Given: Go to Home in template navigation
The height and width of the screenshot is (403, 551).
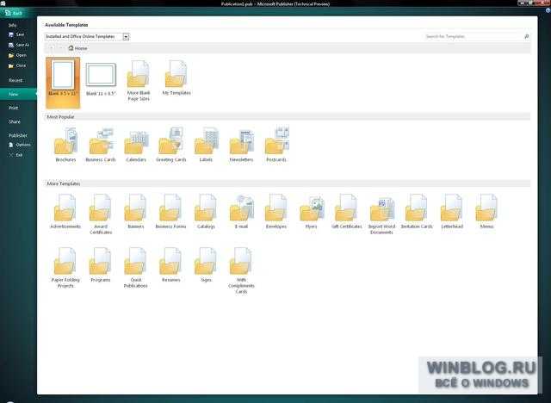Looking at the screenshot, I should [77, 48].
